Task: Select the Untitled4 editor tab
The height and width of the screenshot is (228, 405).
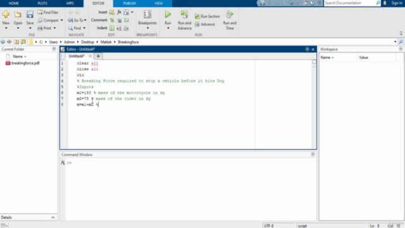Action: coord(77,56)
